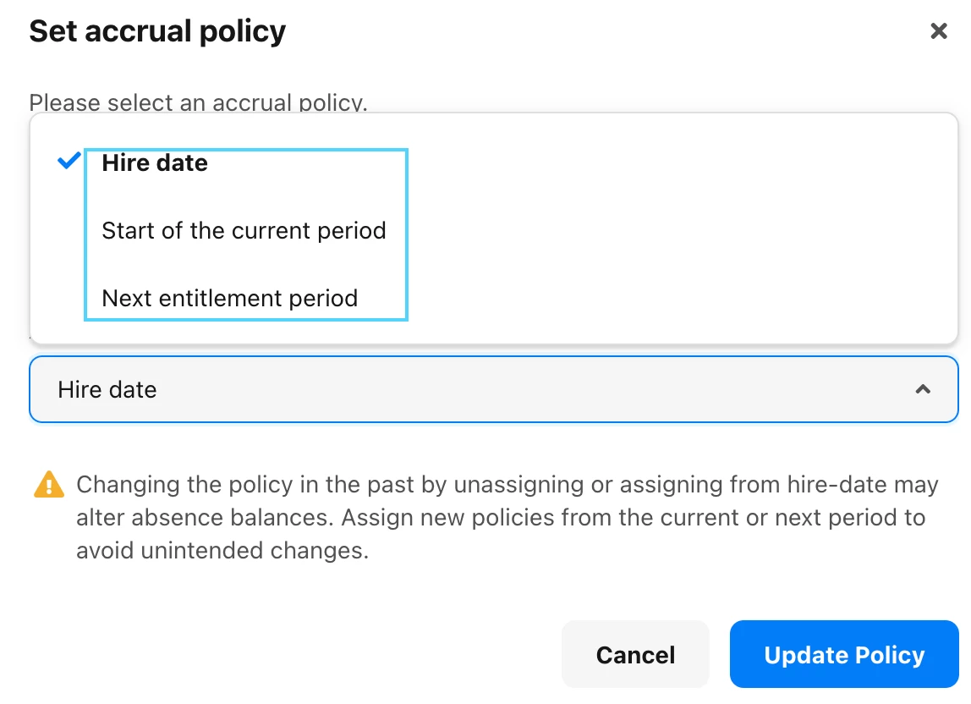Click the yellow warning triangle icon

[x=49, y=485]
